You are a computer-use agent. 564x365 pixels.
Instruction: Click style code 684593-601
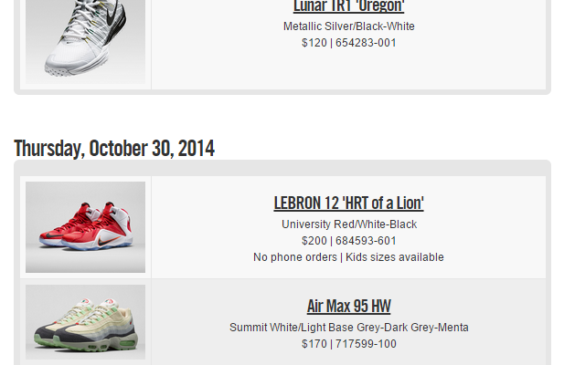[x=366, y=241]
